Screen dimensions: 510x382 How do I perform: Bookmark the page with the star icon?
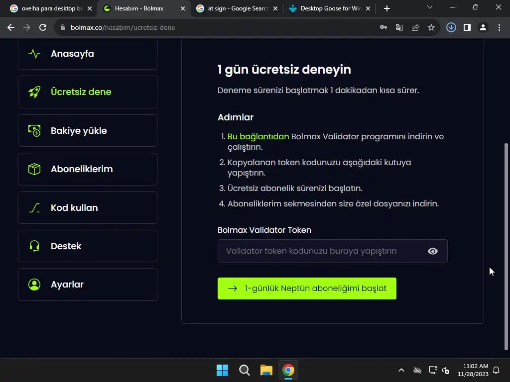tap(431, 28)
